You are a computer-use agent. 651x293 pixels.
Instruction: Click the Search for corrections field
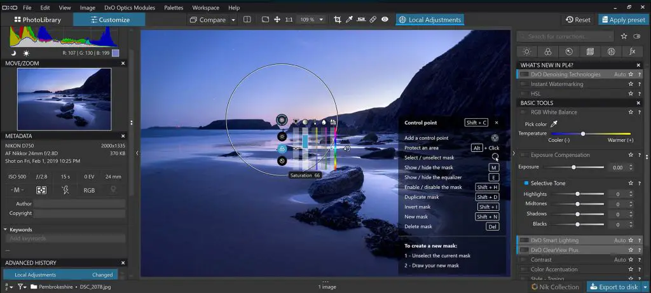click(565, 36)
